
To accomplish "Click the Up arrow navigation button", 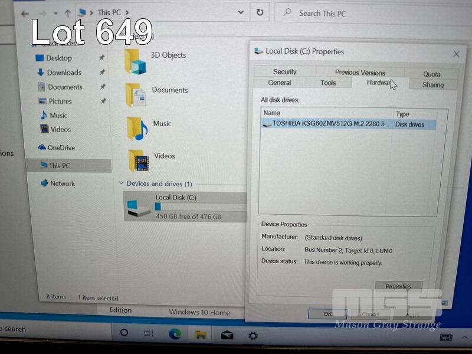I will [67, 13].
